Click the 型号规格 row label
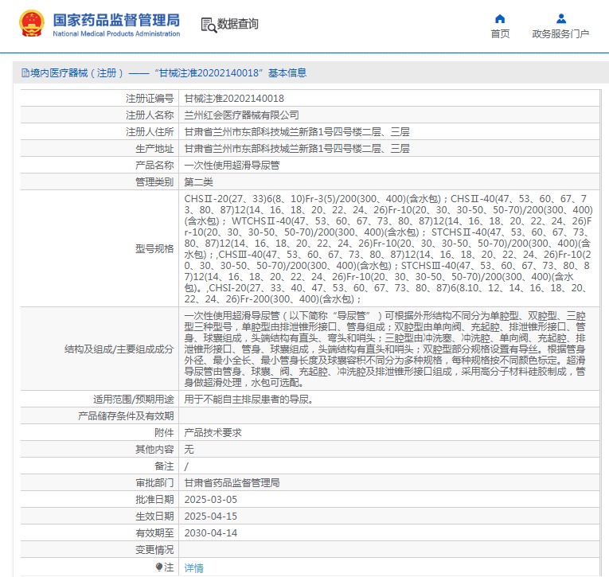The height and width of the screenshot is (577, 609). pos(154,249)
